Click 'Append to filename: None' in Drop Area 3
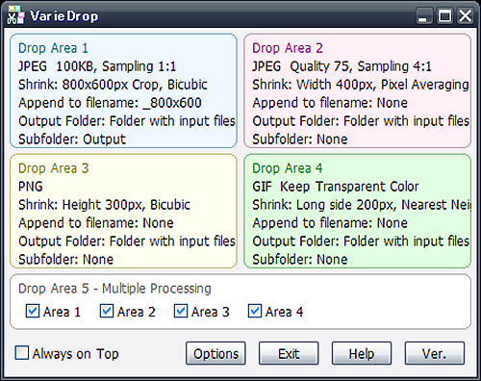This screenshot has width=481, height=381. click(x=96, y=223)
